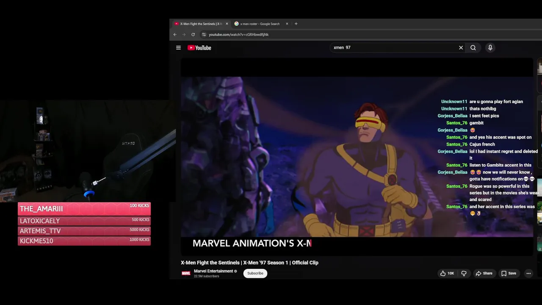Click chat message 'gambit' by Santos_76

point(476,123)
